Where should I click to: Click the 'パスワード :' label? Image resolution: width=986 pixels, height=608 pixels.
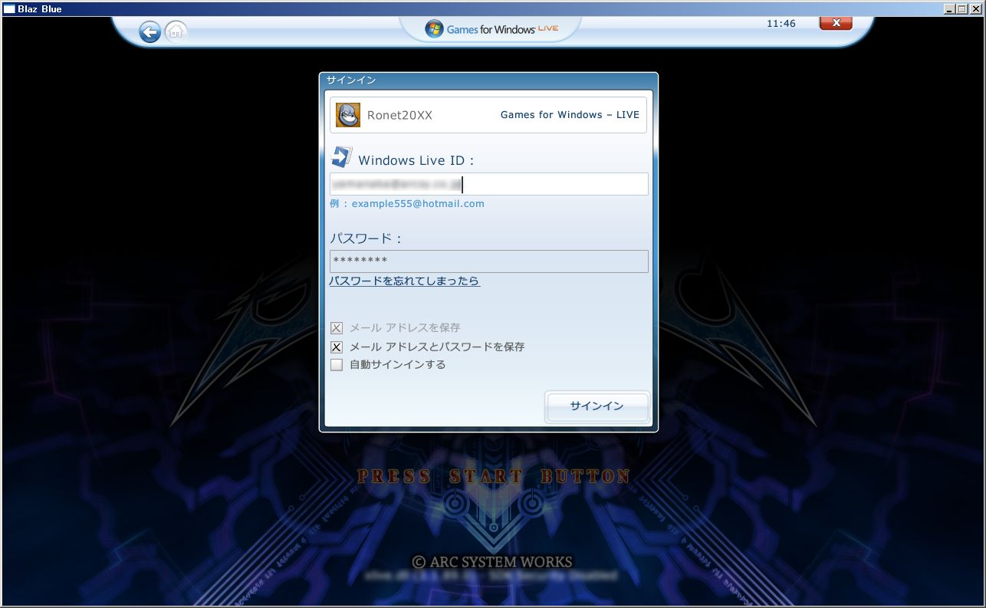(x=366, y=238)
